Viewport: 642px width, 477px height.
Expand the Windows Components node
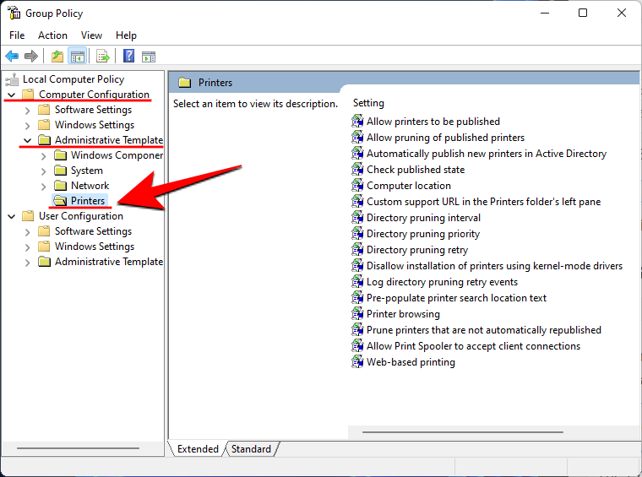pos(43,156)
